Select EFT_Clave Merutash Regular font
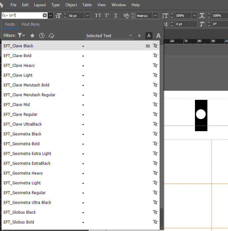The height and width of the screenshot is (231, 228). [x=29, y=95]
